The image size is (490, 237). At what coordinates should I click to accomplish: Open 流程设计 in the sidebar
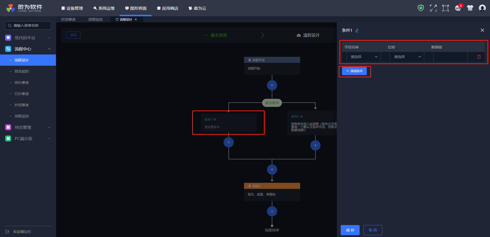(x=28, y=60)
